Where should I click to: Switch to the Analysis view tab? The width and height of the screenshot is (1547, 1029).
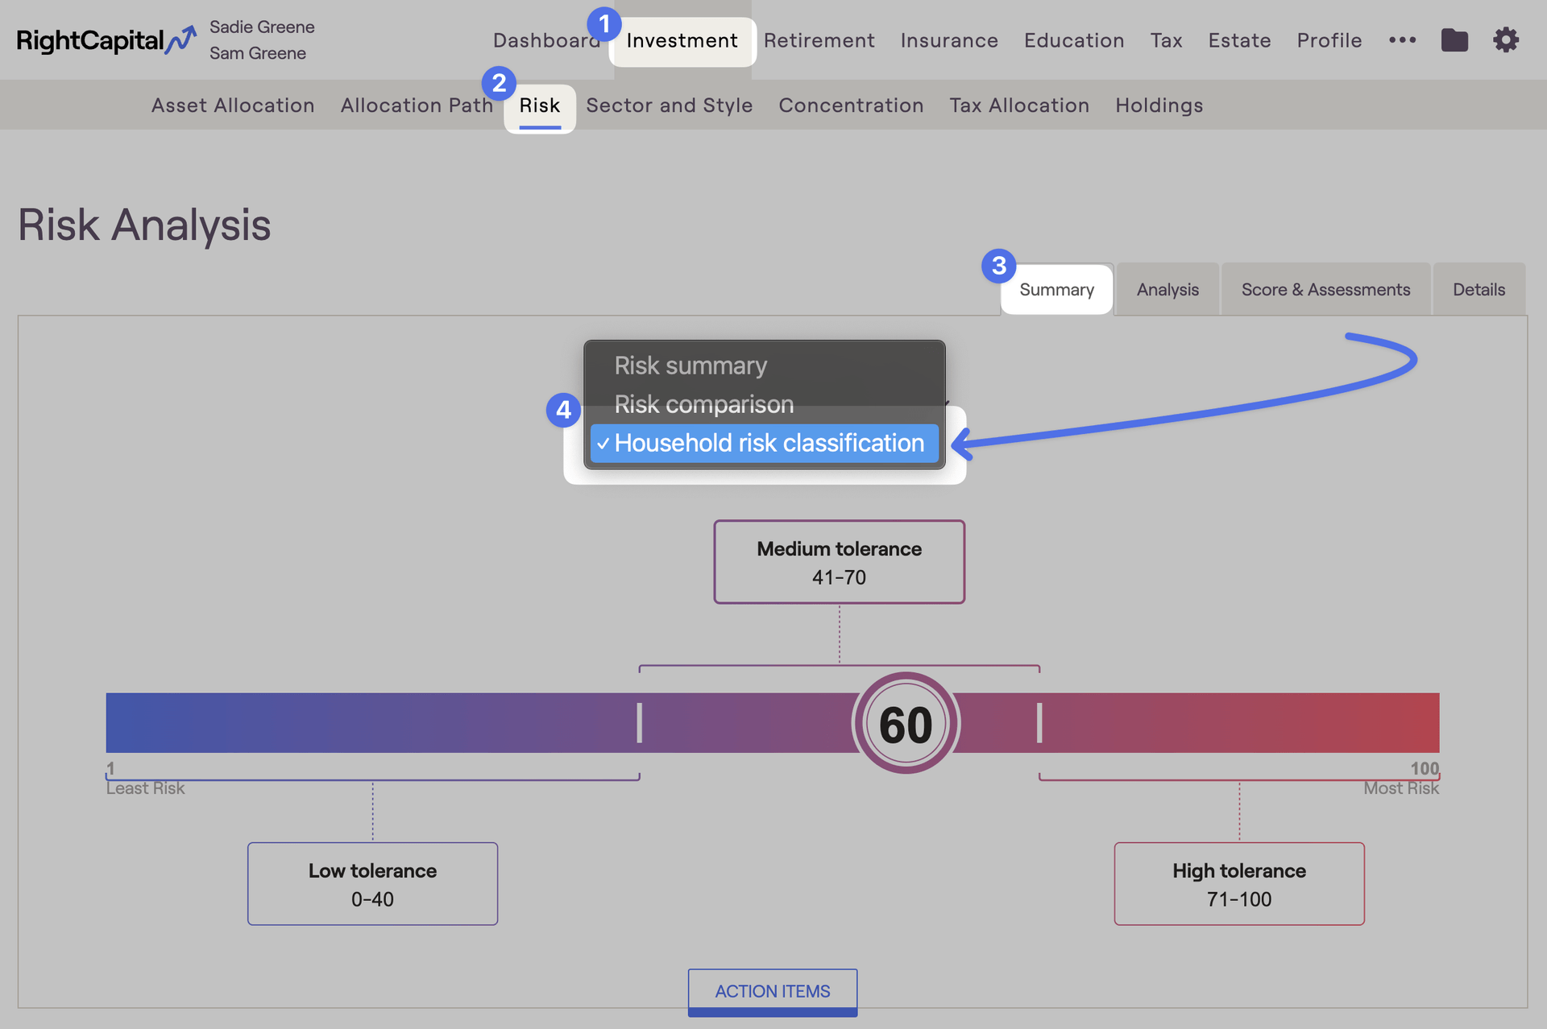pyautogui.click(x=1168, y=289)
